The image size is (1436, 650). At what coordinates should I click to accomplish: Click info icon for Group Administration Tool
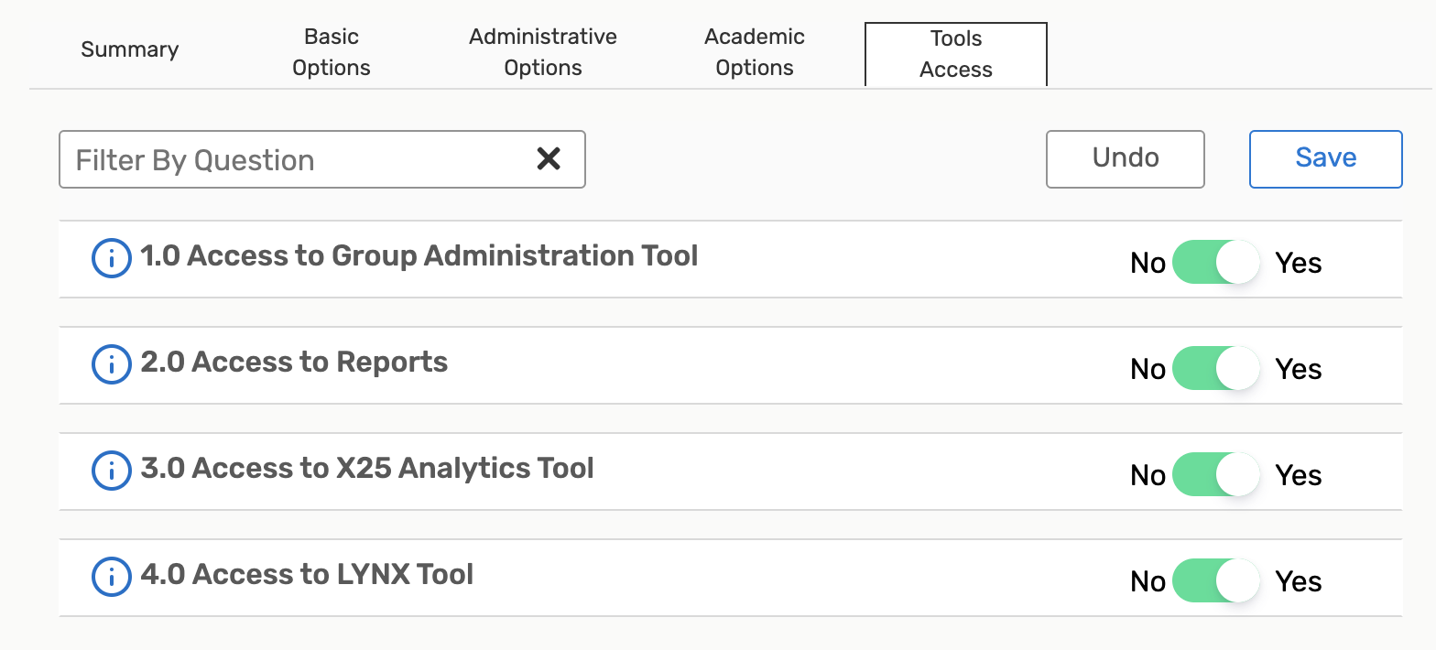(x=112, y=259)
